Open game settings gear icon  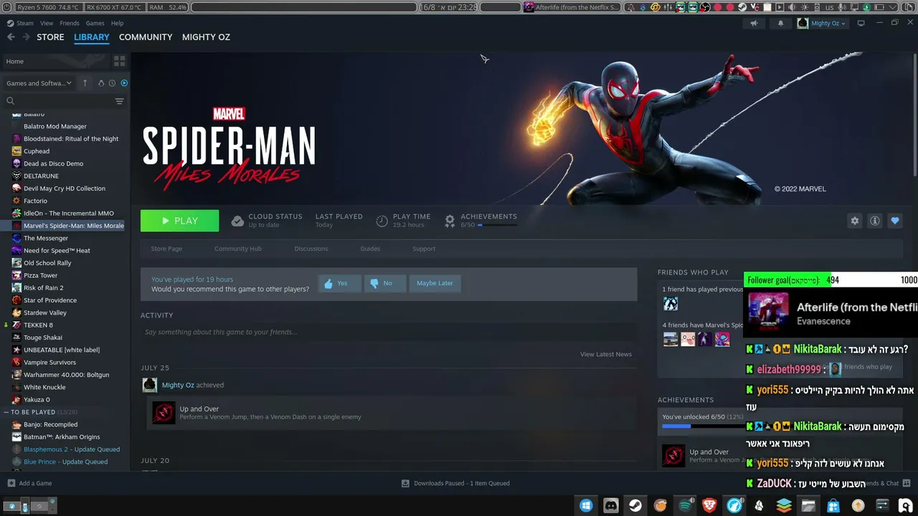[x=854, y=221]
